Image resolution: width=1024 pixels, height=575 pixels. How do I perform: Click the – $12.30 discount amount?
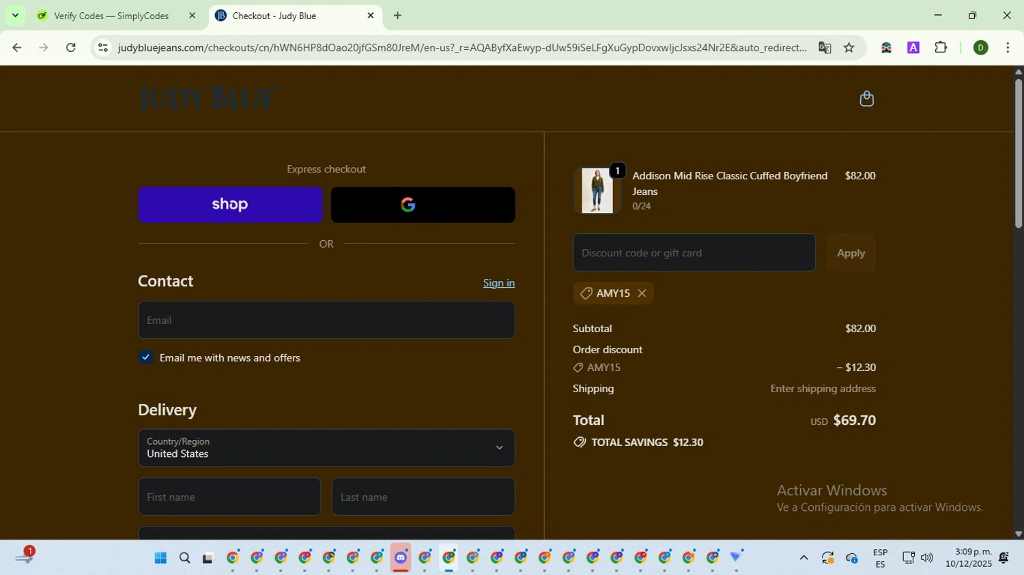[x=856, y=367]
